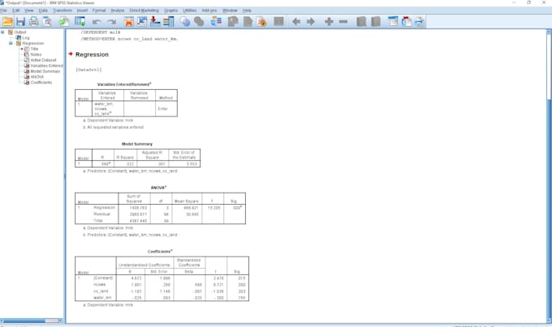Save the output document with the floppy icon
The height and width of the screenshot is (327, 552).
21,21
